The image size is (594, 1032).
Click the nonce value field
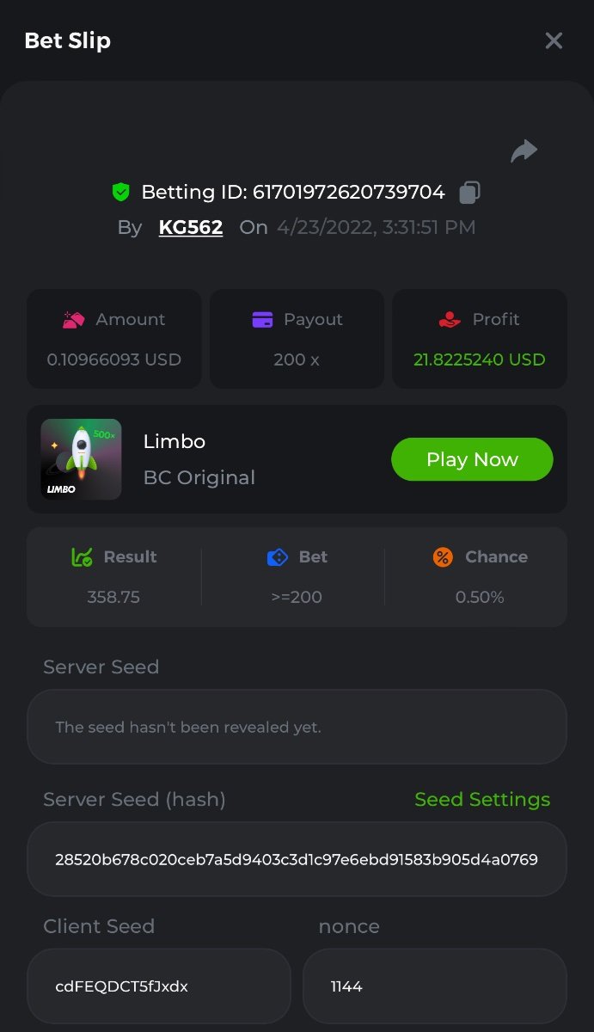(x=434, y=986)
